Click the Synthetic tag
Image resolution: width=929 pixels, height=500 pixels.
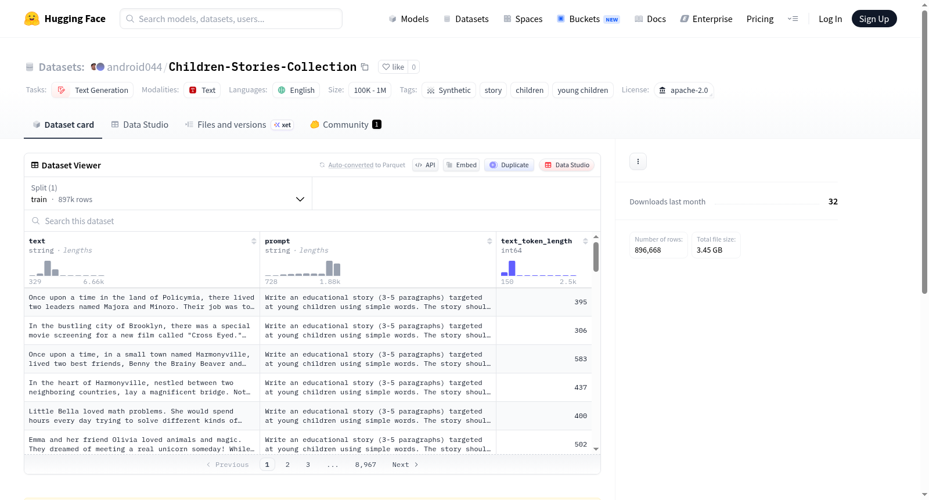[x=449, y=90]
